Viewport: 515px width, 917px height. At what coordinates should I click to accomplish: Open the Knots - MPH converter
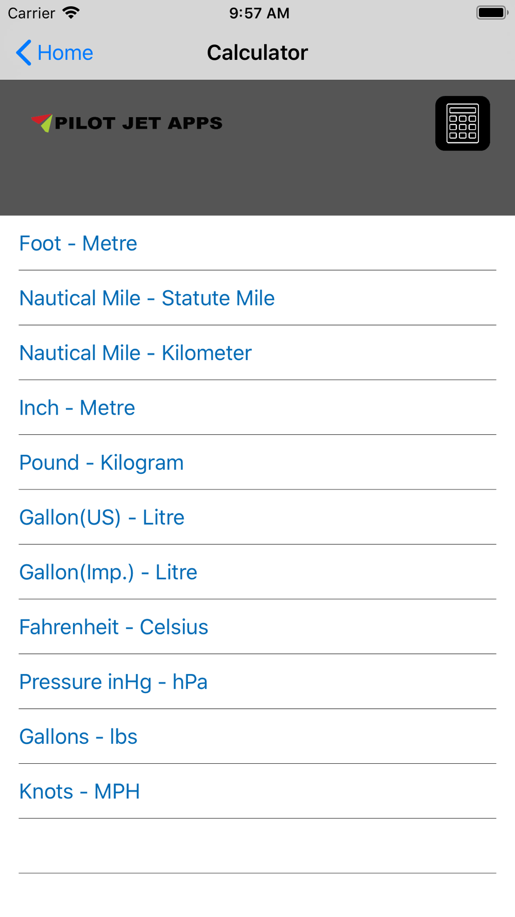click(x=257, y=791)
